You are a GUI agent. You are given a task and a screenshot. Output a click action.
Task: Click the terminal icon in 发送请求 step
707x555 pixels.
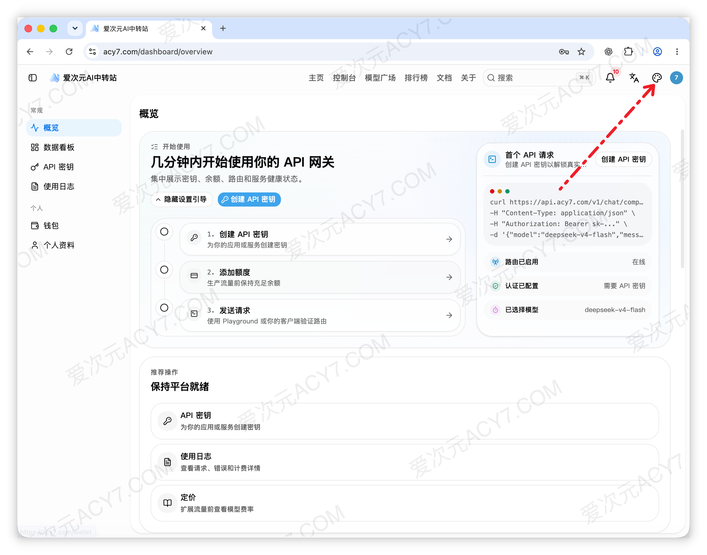coord(194,314)
